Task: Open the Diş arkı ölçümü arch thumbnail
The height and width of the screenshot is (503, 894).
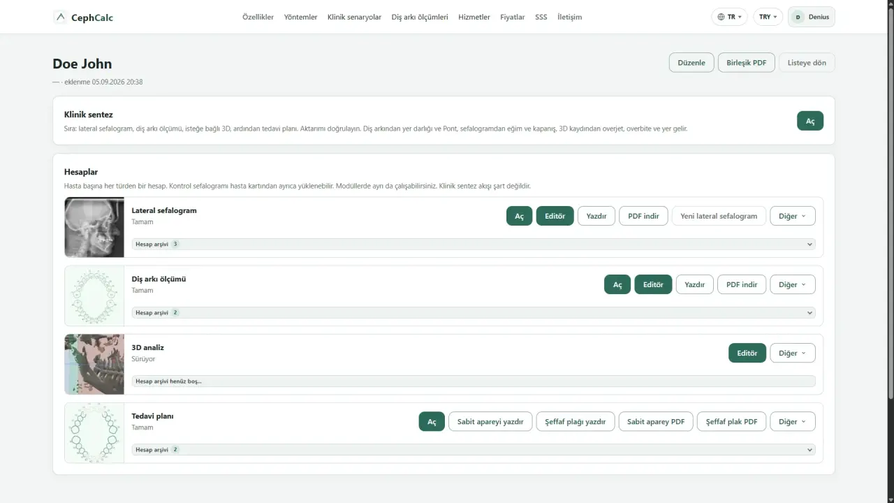Action: point(94,296)
